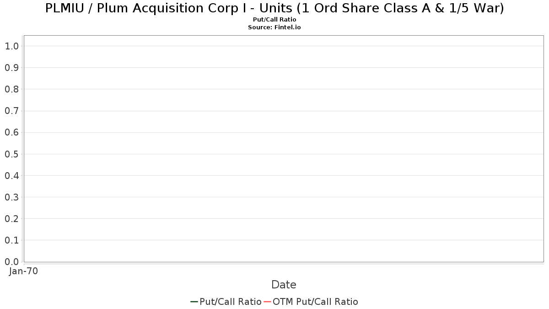Click the red OTM Put/Call Ratio swatch

267,302
